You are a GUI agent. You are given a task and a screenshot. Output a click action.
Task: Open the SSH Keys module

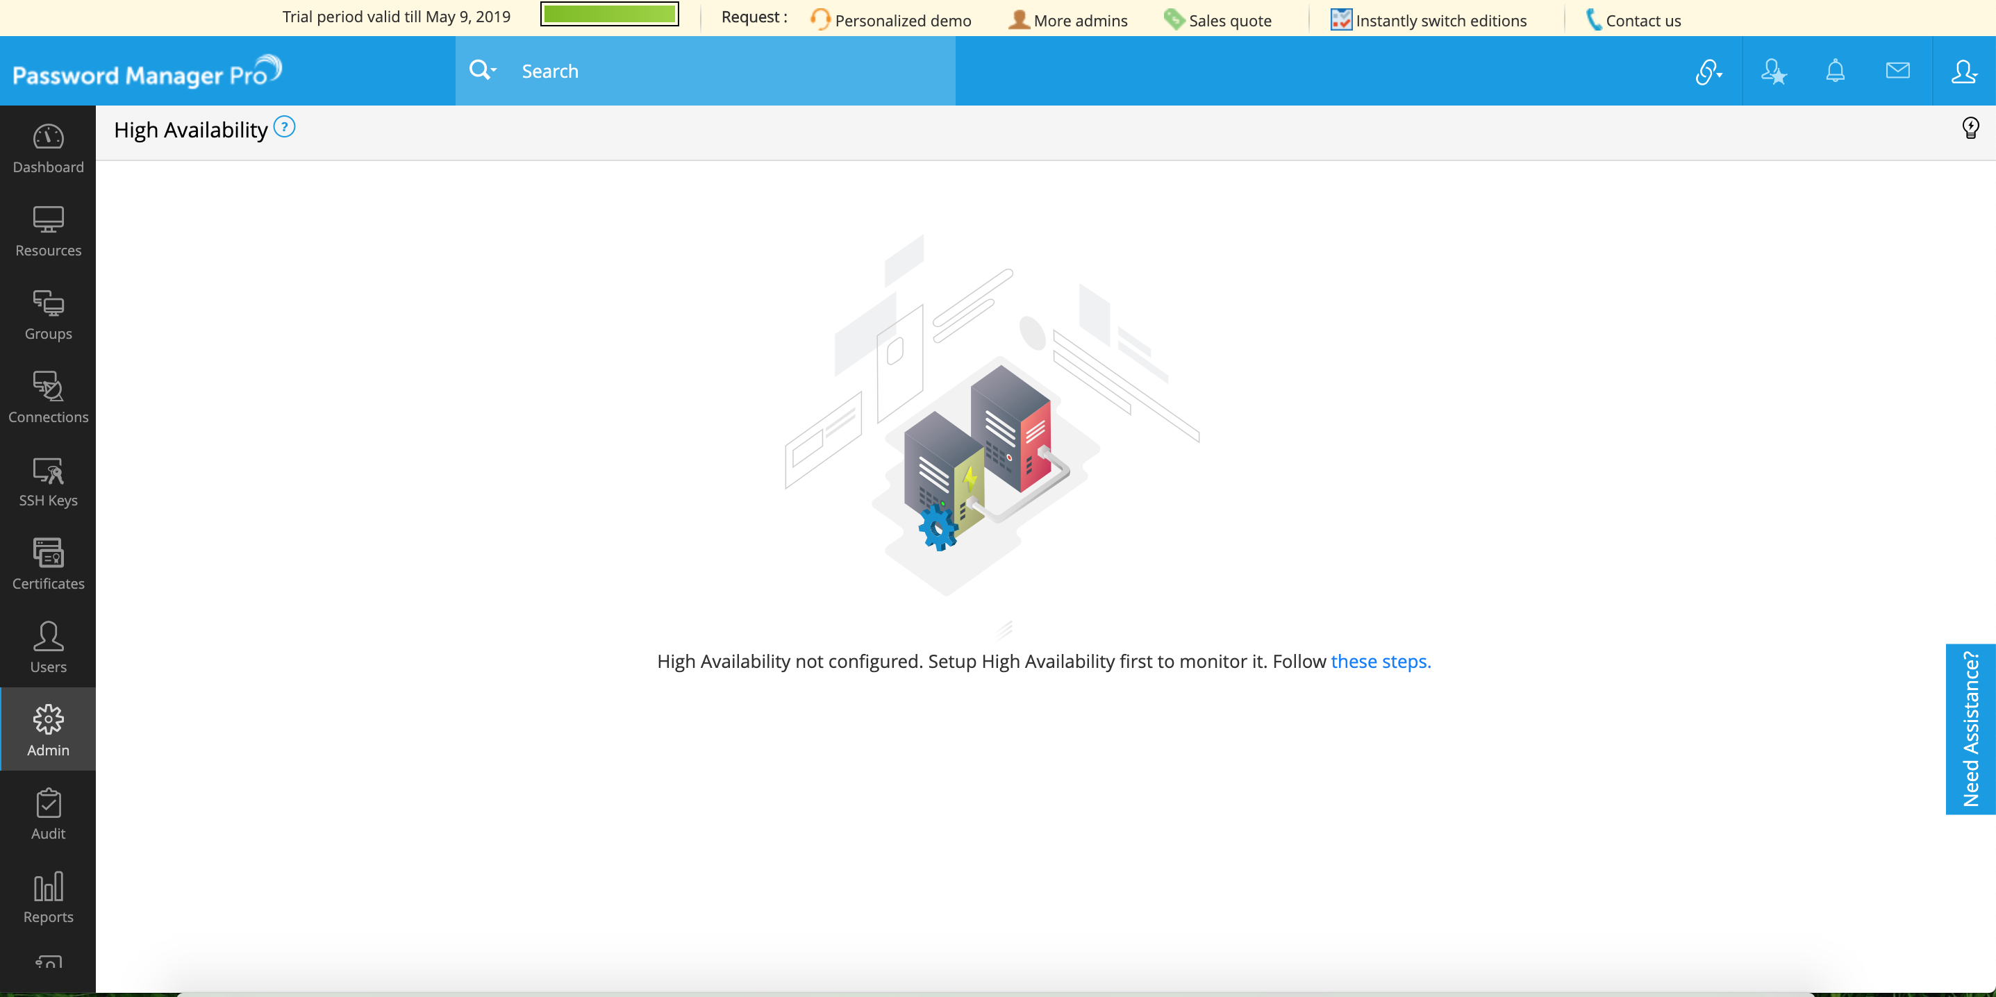pos(48,481)
